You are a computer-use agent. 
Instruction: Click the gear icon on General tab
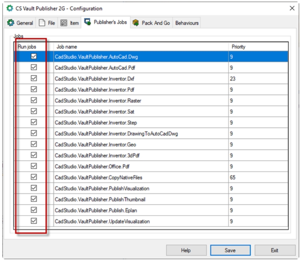pos(11,23)
